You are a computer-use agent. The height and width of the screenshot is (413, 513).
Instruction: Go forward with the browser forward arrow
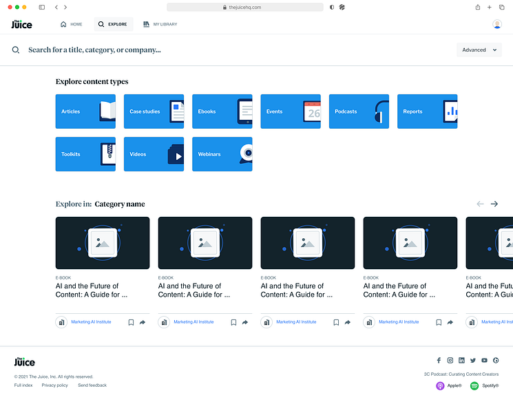tap(65, 7)
